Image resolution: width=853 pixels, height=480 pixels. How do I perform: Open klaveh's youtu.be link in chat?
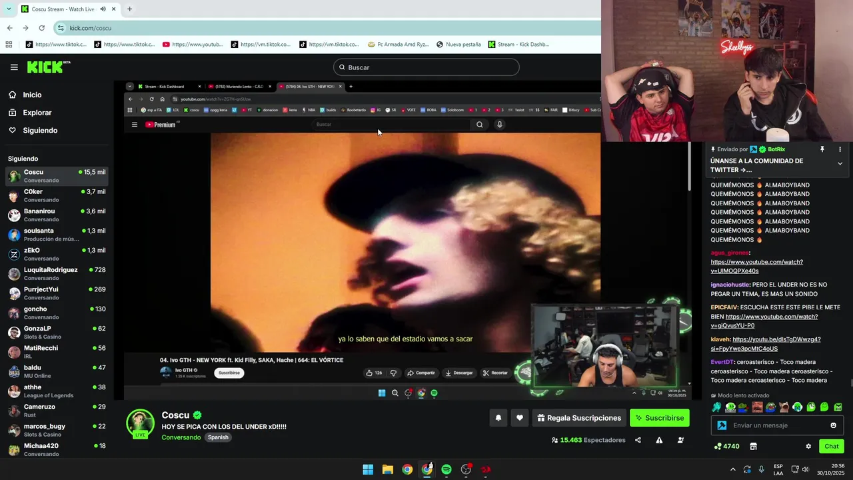[x=766, y=344]
